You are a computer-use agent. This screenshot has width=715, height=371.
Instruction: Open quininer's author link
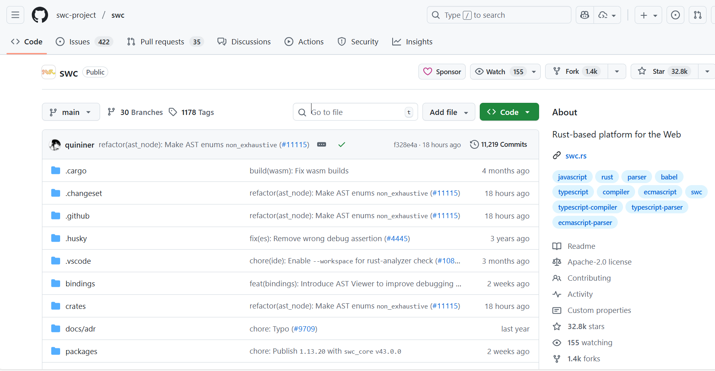point(79,145)
